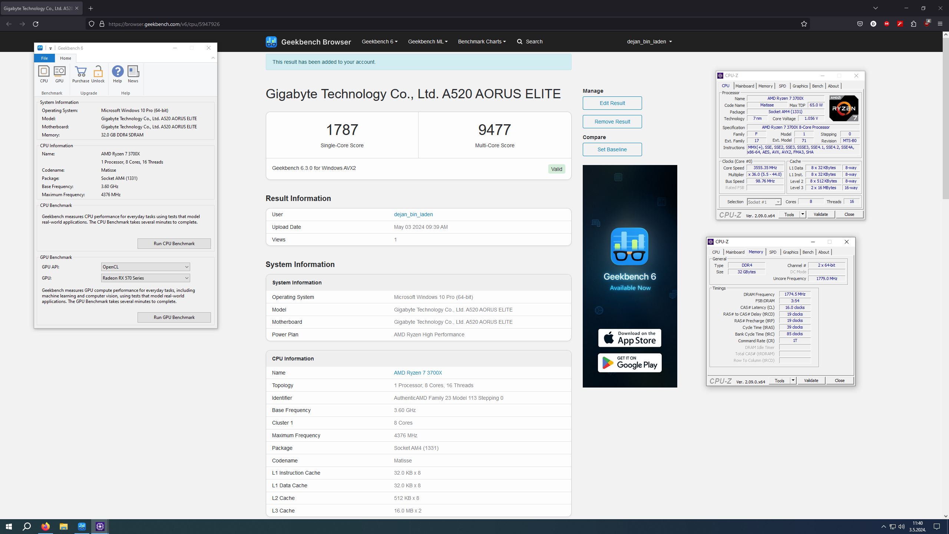Click Close button in lower CPU-Z window
Screen dimensions: 949x534
click(x=839, y=380)
